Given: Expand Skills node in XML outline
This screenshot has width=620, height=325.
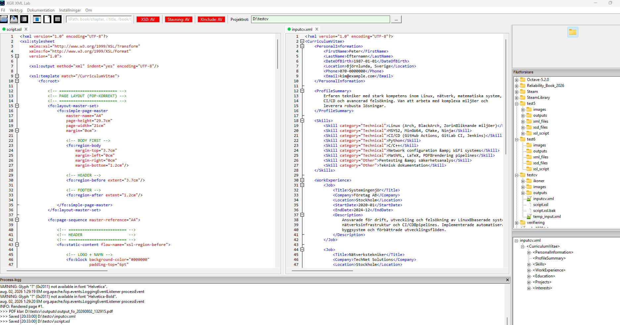Looking at the screenshot, I should (529, 264).
